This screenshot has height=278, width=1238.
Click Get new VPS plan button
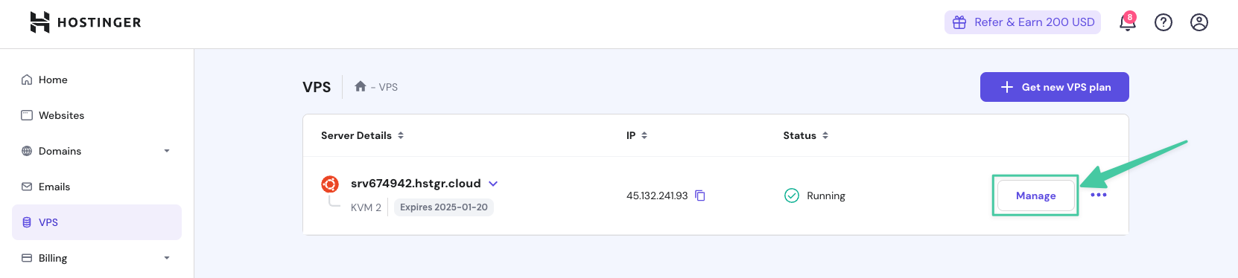1054,87
